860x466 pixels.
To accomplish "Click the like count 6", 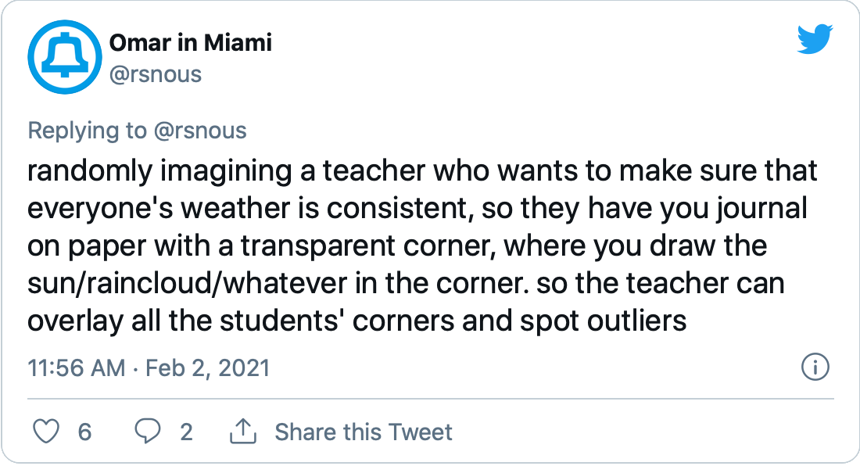I will click(84, 432).
